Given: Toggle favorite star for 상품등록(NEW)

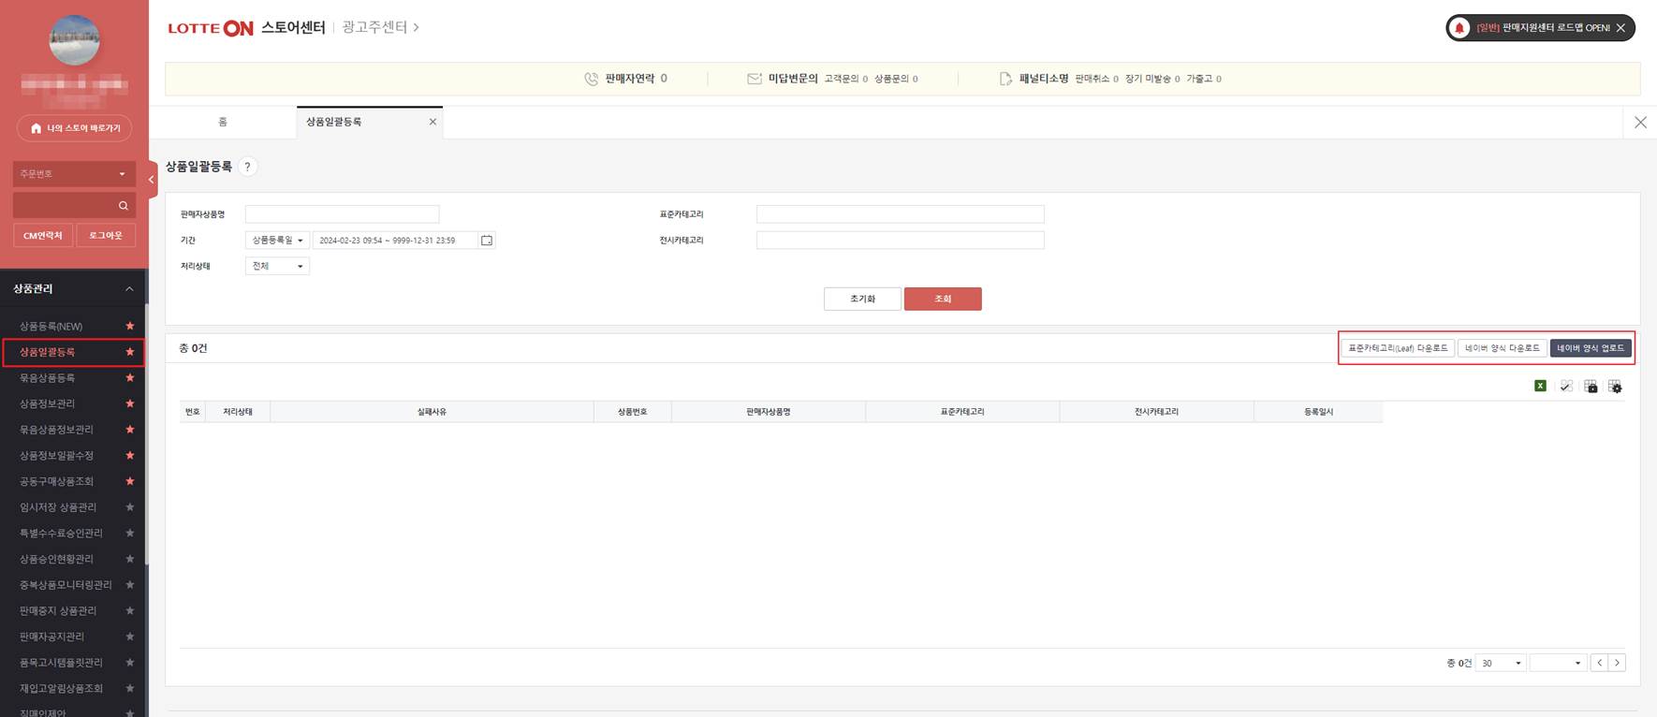Looking at the screenshot, I should (130, 326).
